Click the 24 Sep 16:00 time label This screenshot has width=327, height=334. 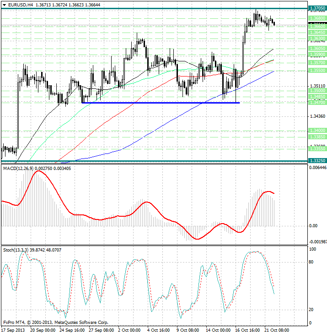72,330
